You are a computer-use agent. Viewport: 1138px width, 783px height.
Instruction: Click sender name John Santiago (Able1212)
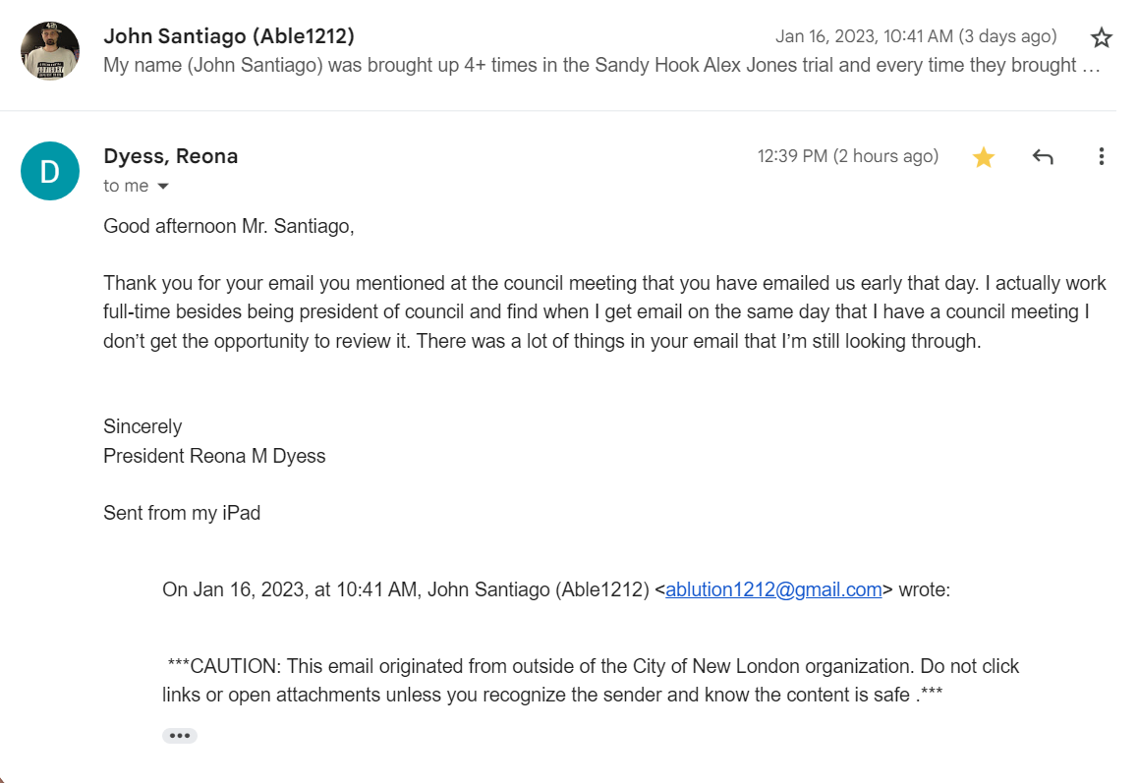pyautogui.click(x=229, y=36)
